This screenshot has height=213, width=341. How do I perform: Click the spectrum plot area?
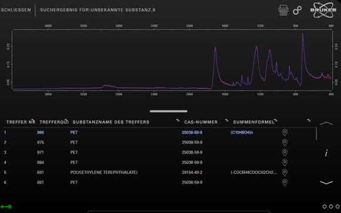point(172,60)
